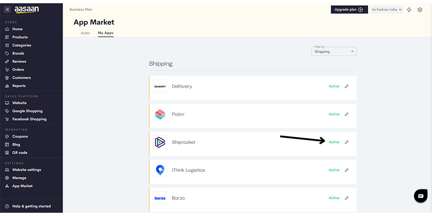Open the chat support widget
The image size is (432, 216).
click(421, 196)
